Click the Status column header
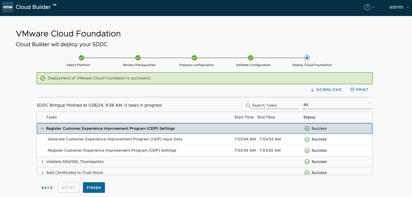This screenshot has height=197, width=412. click(309, 117)
